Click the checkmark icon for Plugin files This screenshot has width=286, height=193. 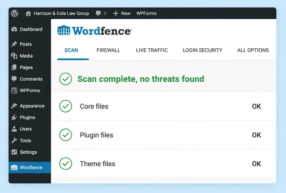[66, 135]
